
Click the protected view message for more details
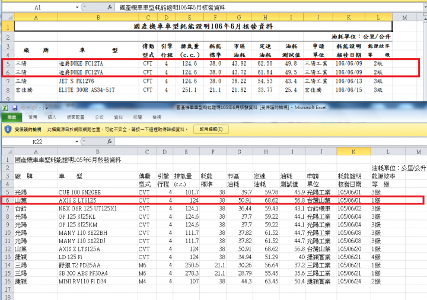pos(117,129)
